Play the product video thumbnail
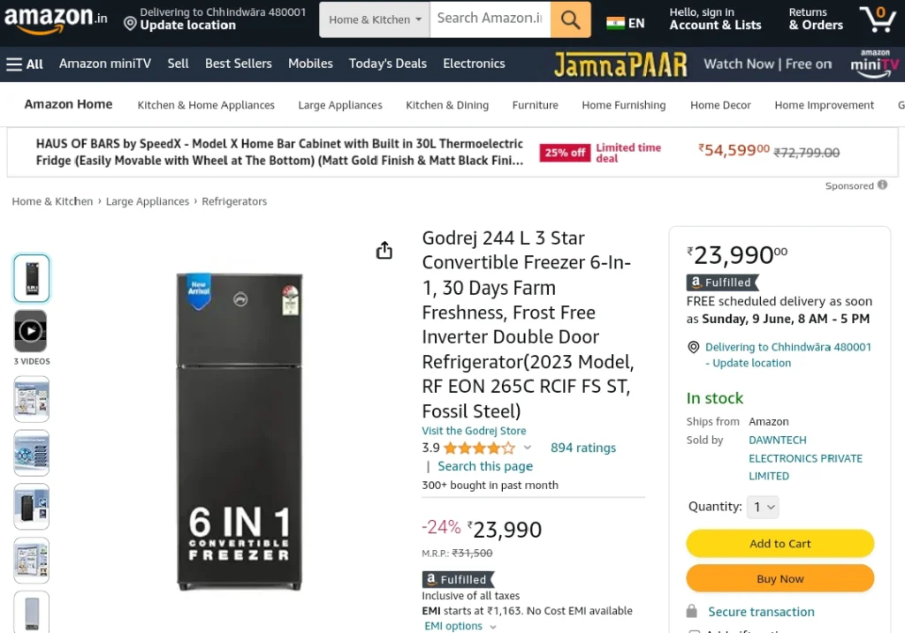 pos(31,331)
